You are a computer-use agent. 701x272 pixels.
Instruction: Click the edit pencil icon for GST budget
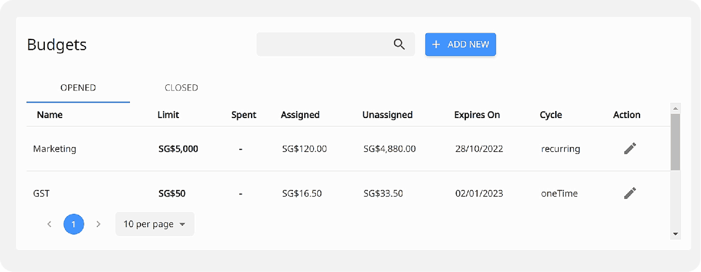[630, 193]
